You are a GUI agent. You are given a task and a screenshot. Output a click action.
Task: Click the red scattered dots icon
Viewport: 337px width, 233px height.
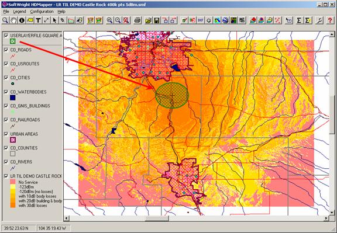tap(278, 20)
